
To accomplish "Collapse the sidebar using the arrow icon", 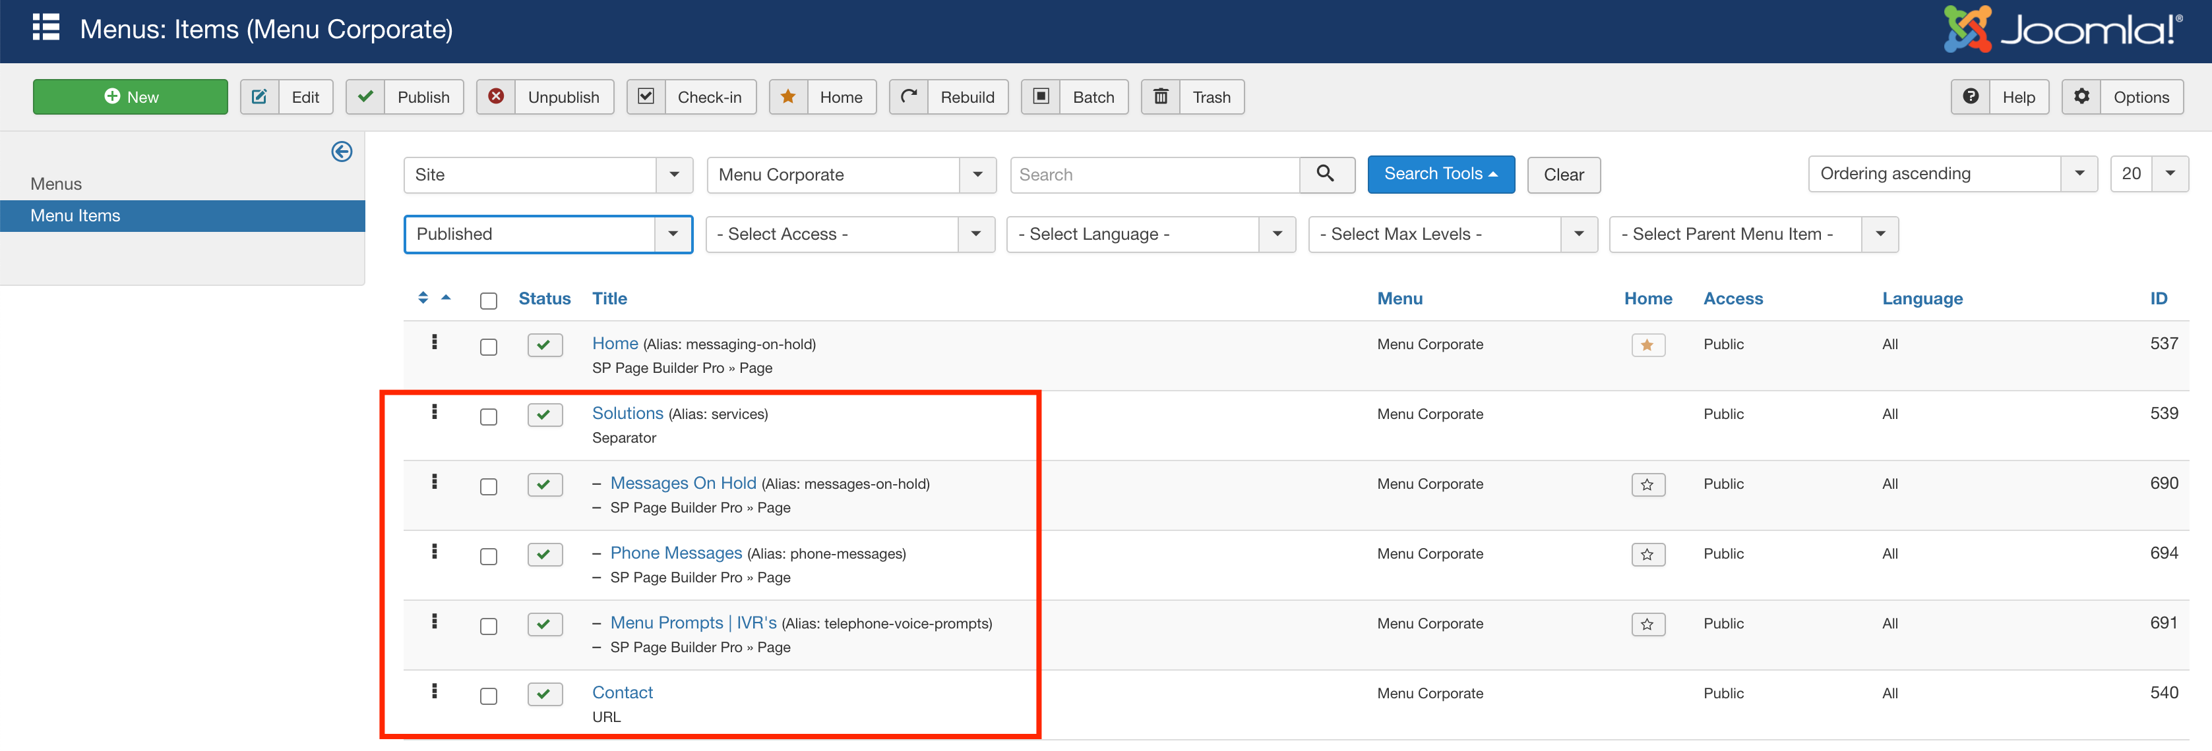I will [x=342, y=152].
